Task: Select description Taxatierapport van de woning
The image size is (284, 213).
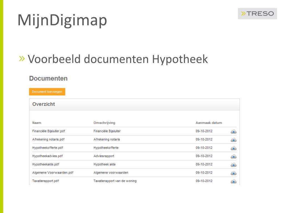Action: (115, 181)
